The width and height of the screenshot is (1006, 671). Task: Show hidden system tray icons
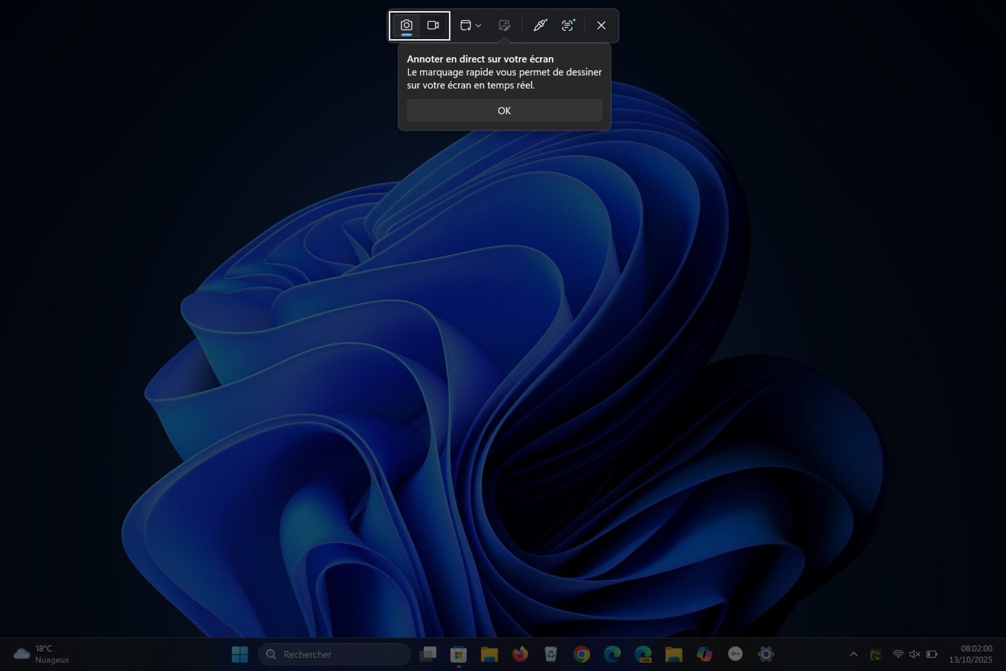pos(854,654)
